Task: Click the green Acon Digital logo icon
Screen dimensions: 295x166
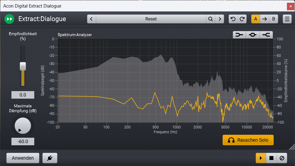Action: (x=9, y=19)
